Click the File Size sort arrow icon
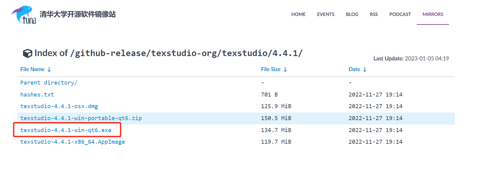 click(285, 70)
